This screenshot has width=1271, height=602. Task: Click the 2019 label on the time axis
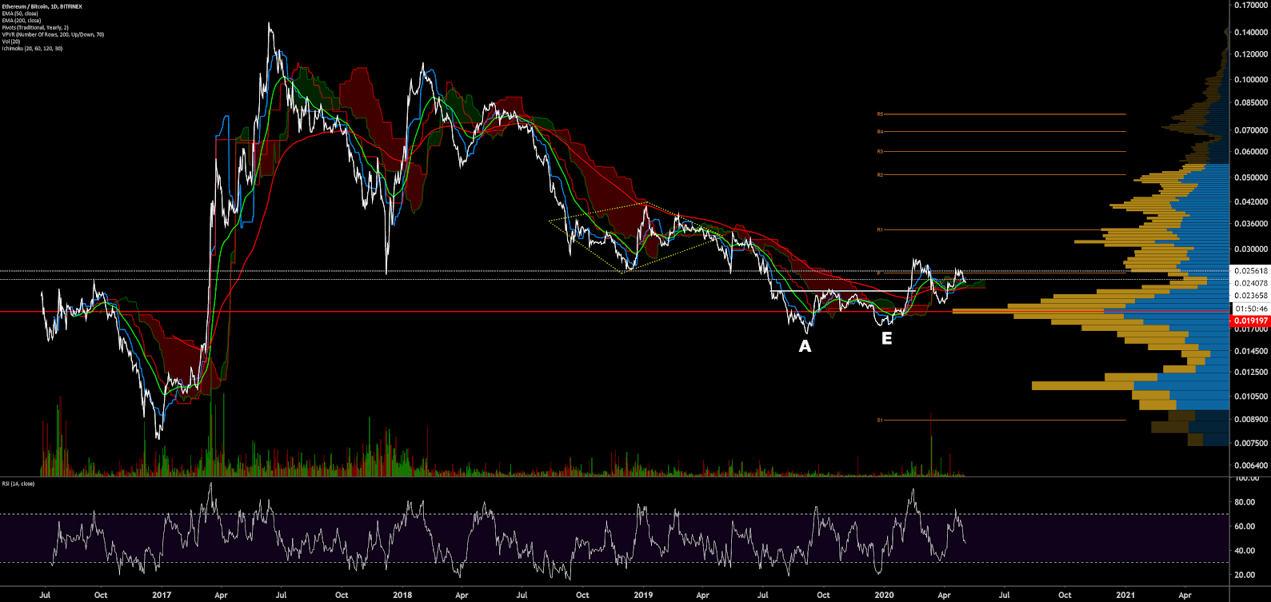tap(643, 595)
